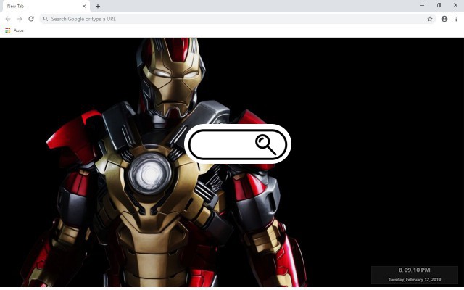Open a new tab with plus button
464x290 pixels.
98,6
